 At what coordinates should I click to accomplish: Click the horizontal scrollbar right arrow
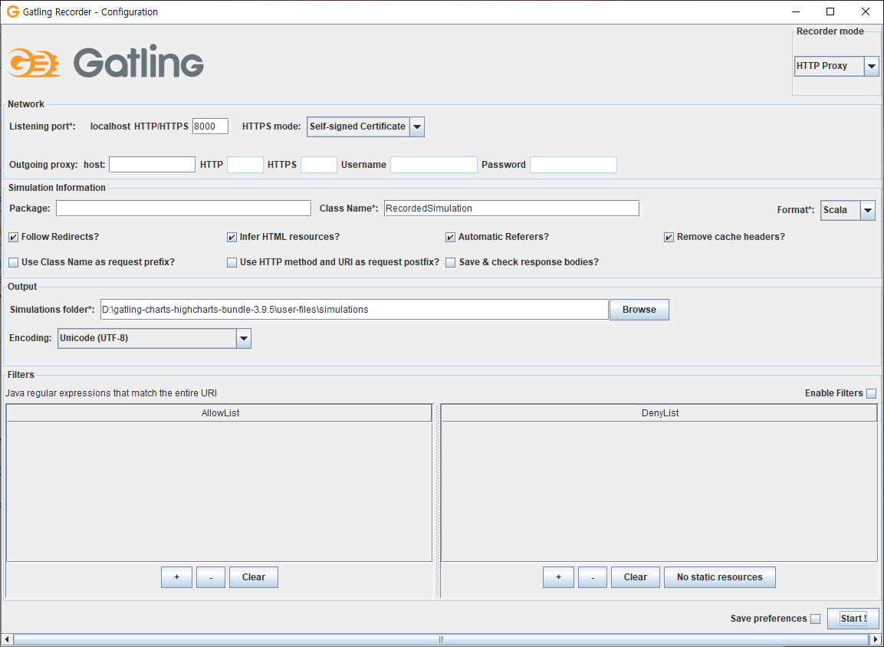(x=876, y=639)
